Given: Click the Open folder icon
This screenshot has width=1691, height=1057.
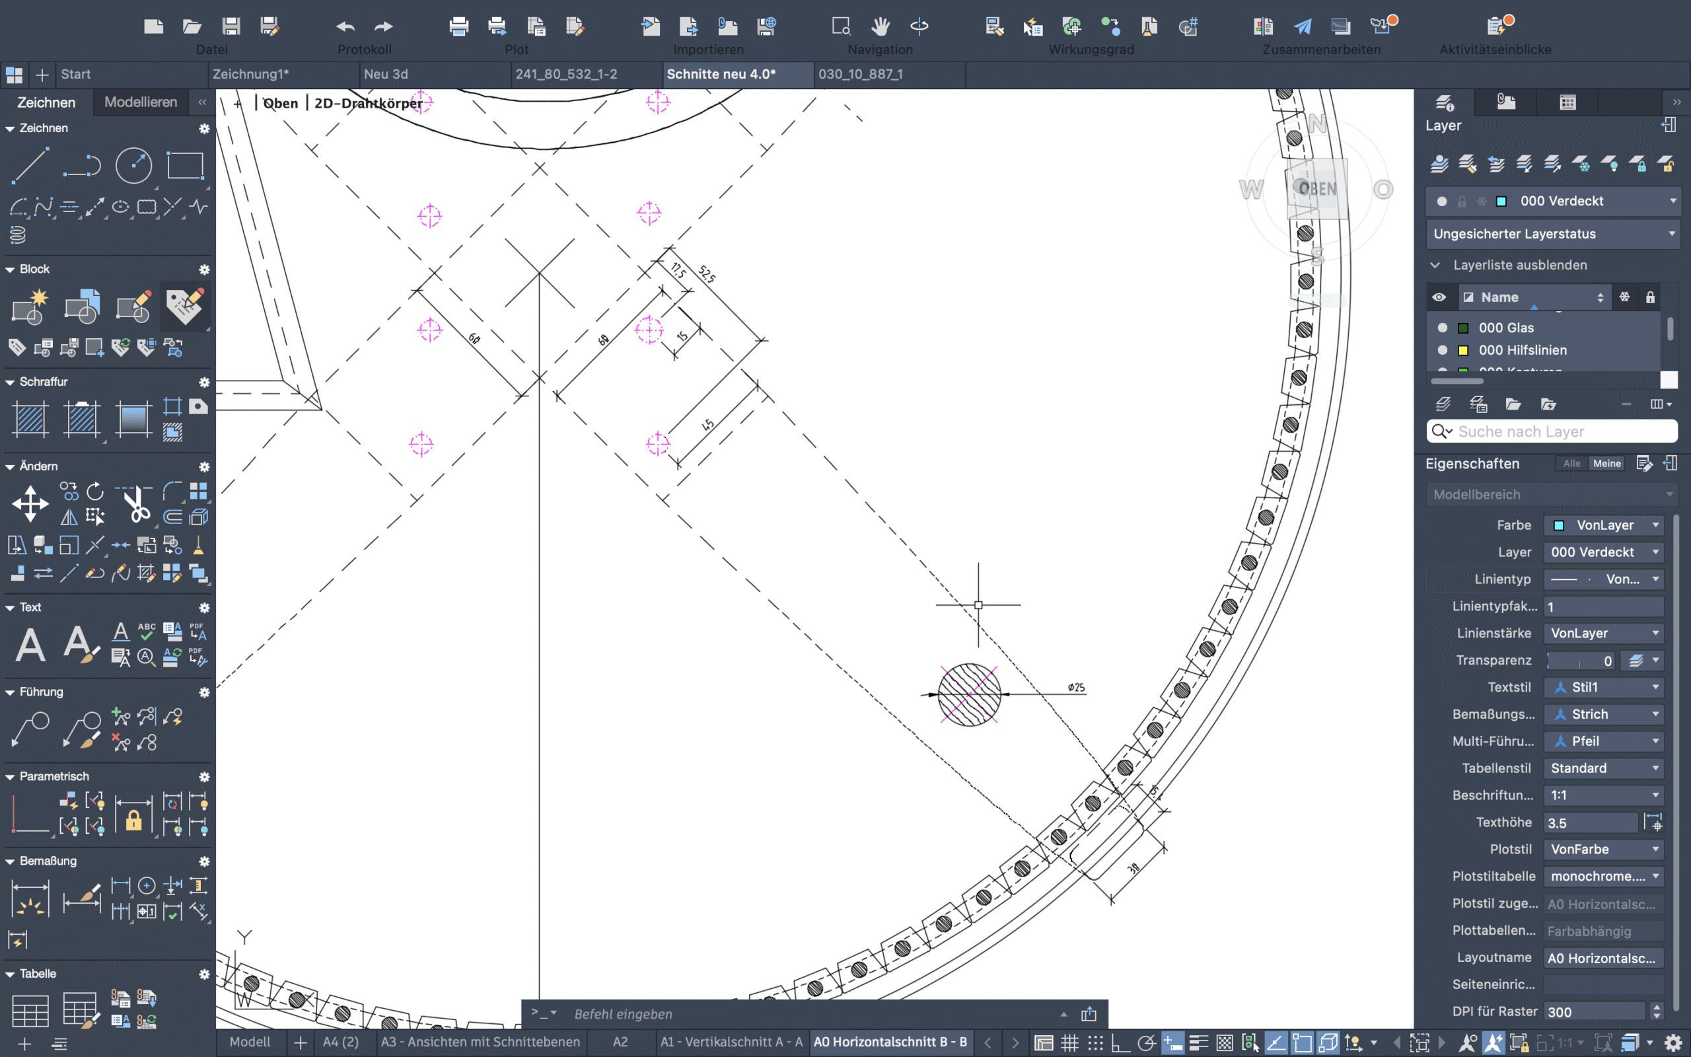Looking at the screenshot, I should (192, 26).
